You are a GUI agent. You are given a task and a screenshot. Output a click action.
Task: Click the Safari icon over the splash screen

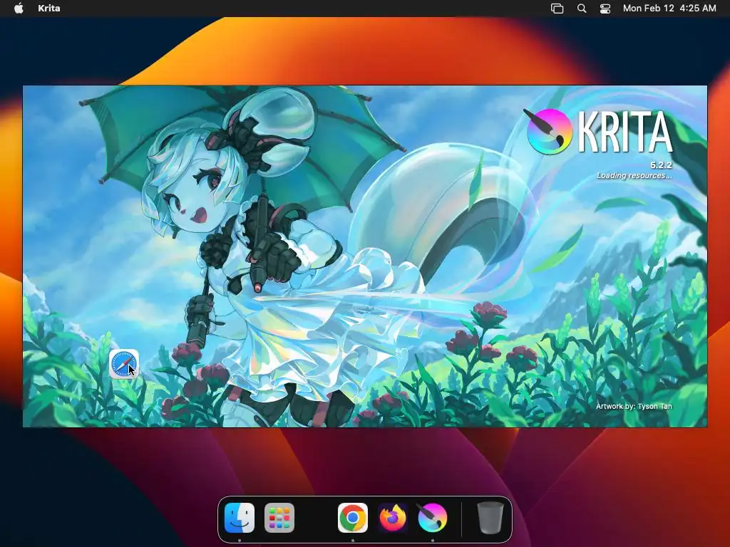click(124, 364)
